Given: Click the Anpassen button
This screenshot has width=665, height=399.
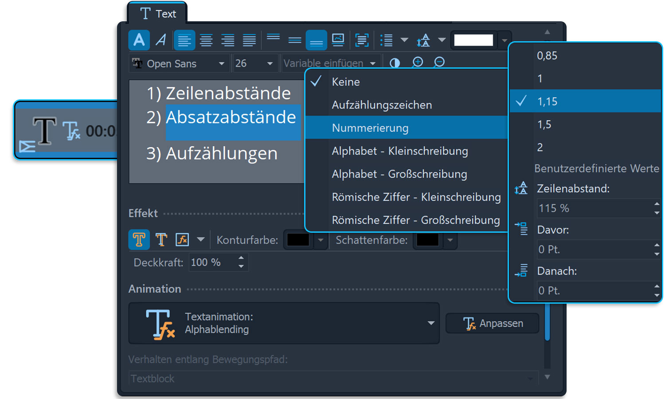Looking at the screenshot, I should pyautogui.click(x=493, y=323).
